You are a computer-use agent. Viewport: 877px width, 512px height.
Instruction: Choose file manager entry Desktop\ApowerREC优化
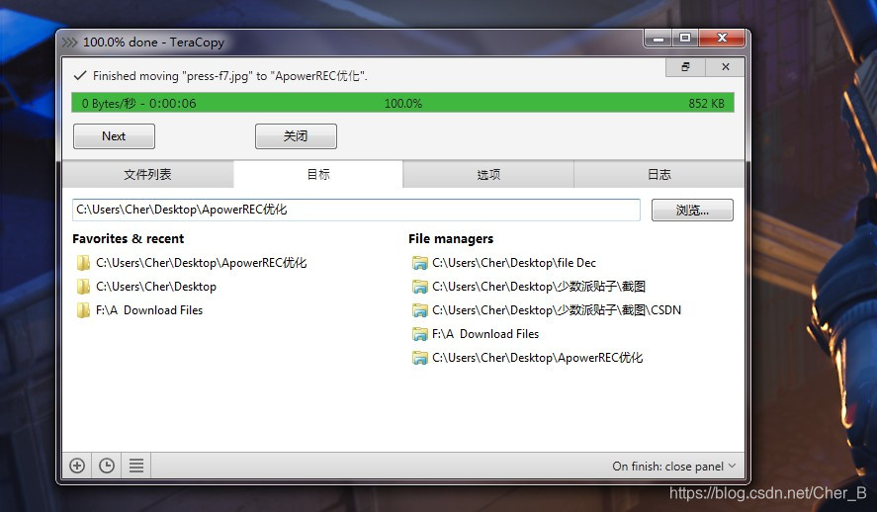538,358
